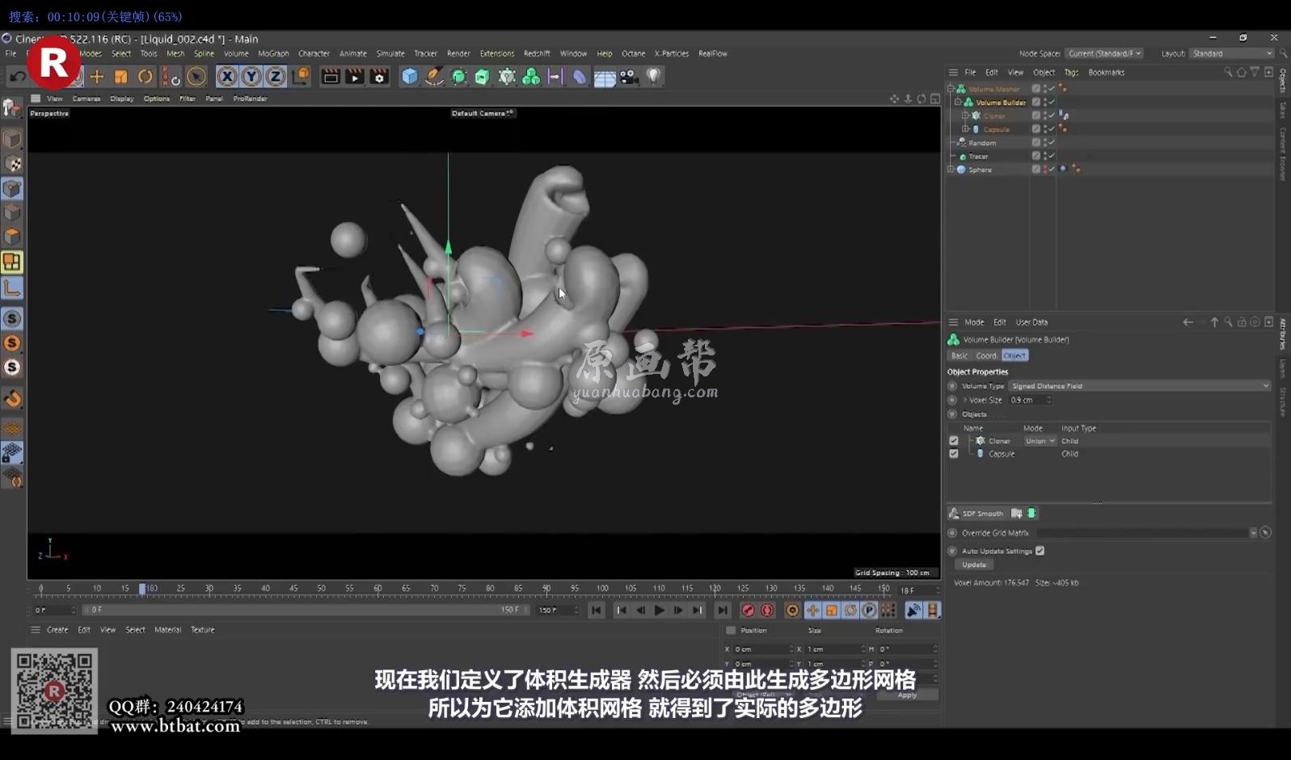Add a Camera object

(628, 76)
